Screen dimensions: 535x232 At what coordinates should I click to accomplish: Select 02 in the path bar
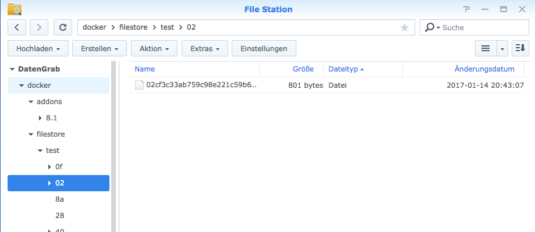click(191, 27)
